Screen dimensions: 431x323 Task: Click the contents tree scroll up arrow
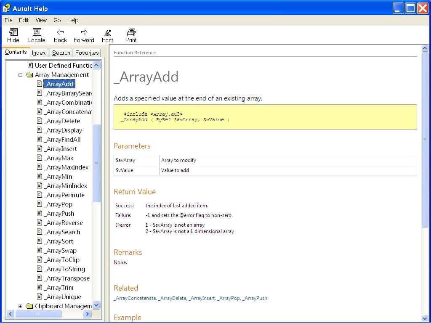[x=96, y=65]
